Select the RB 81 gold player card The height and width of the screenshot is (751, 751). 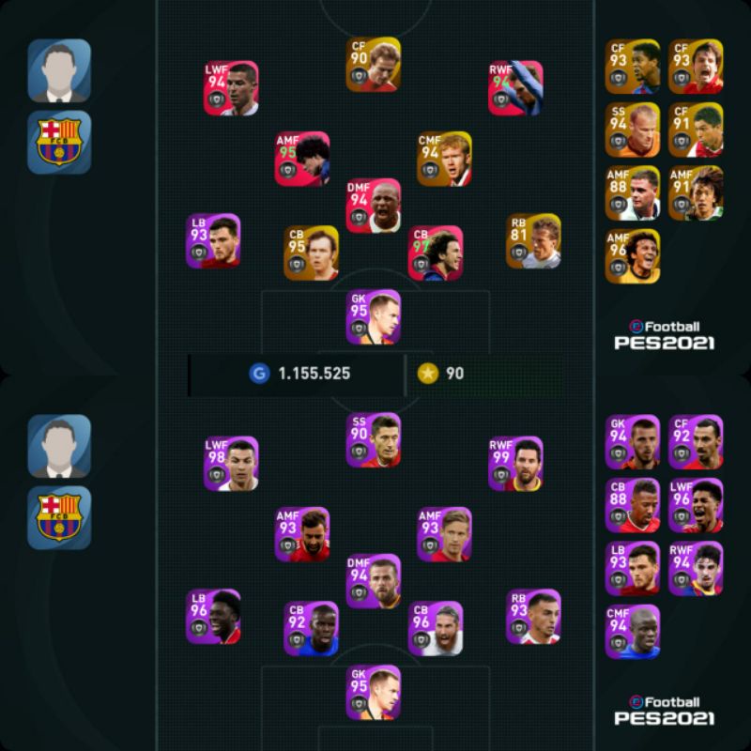pos(533,241)
